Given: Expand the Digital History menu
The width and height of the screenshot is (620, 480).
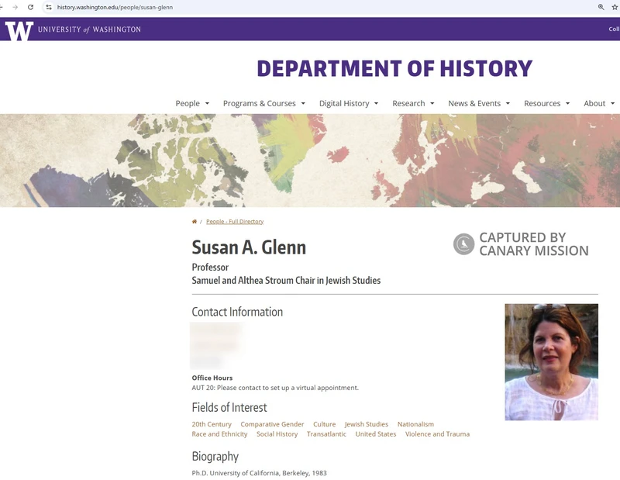Looking at the screenshot, I should (x=349, y=103).
